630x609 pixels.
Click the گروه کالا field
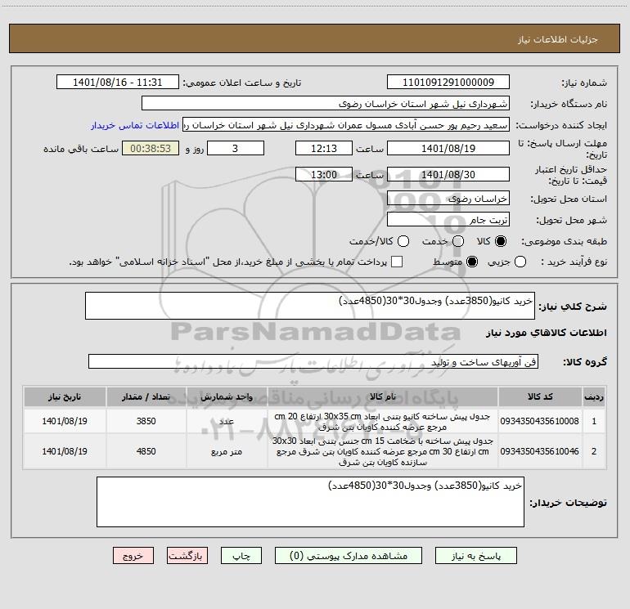[313, 361]
